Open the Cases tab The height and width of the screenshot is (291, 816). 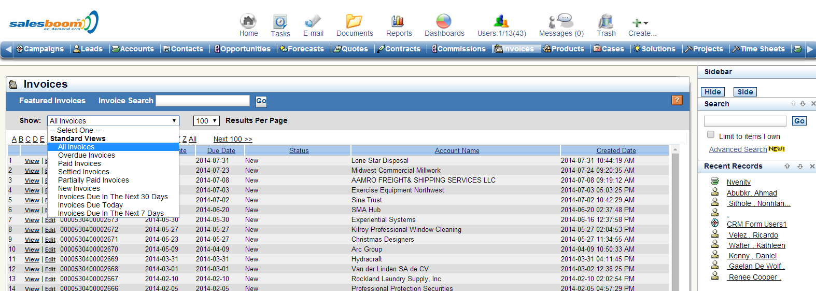pos(609,49)
